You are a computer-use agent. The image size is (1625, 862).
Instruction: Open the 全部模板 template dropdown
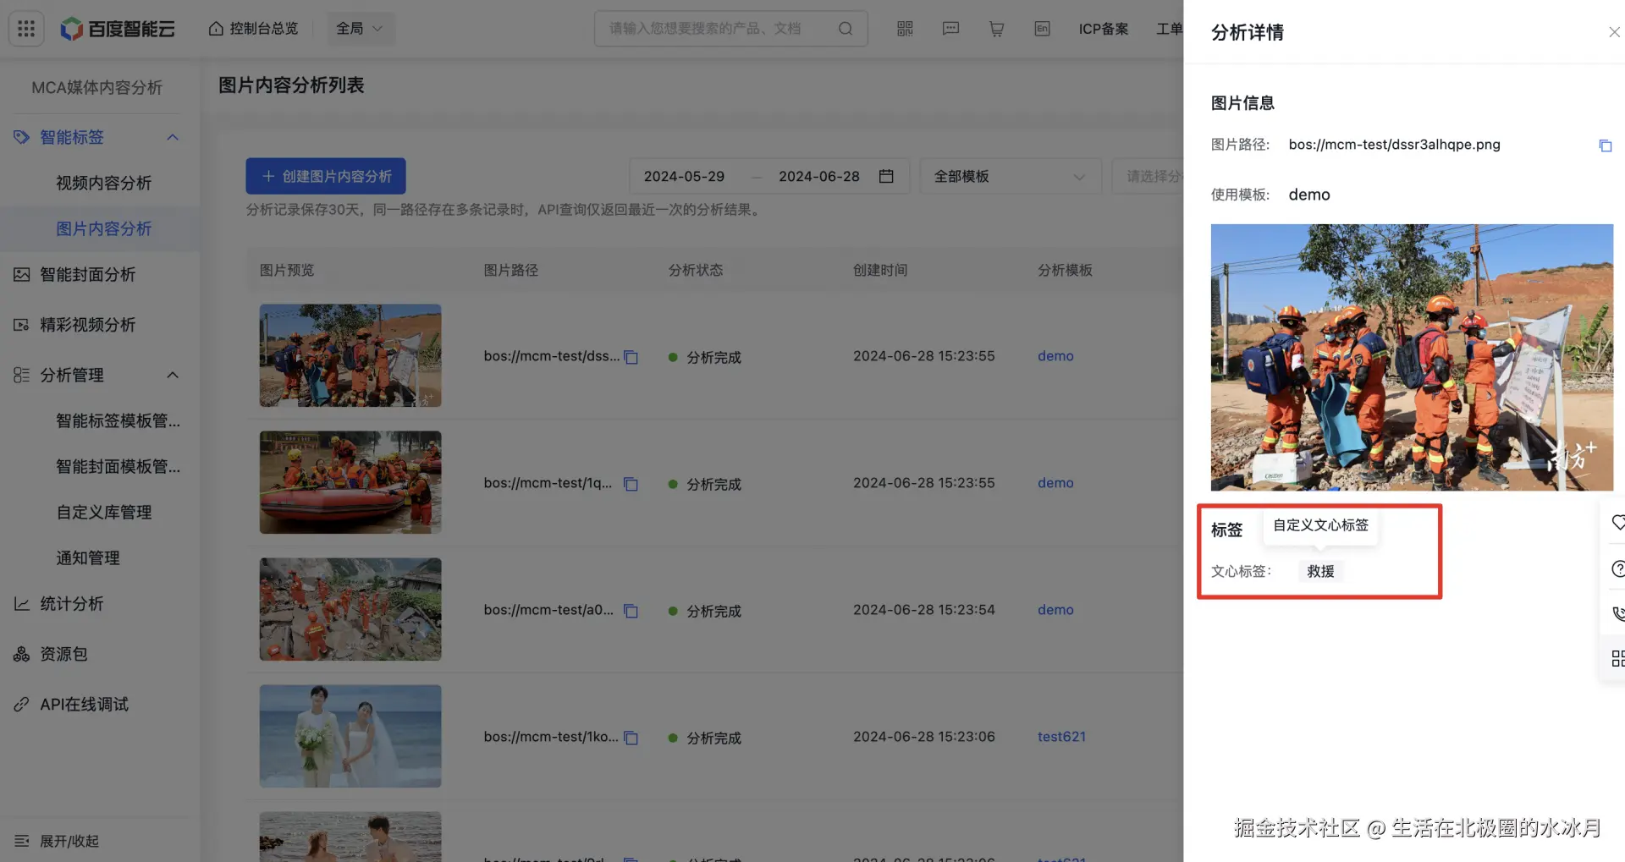[x=1010, y=176]
